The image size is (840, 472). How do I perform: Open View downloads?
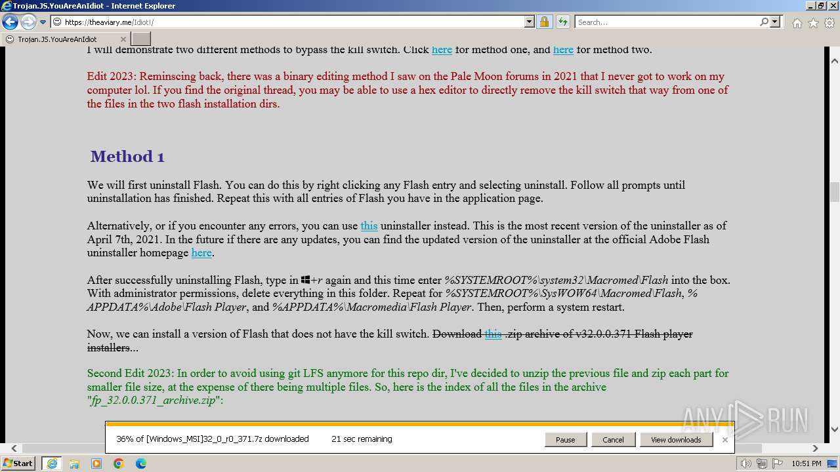[676, 440]
